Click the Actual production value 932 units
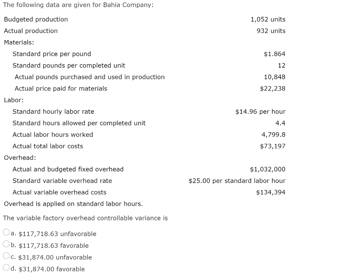Image resolution: width=346 pixels, height=279 pixels. (x=273, y=31)
